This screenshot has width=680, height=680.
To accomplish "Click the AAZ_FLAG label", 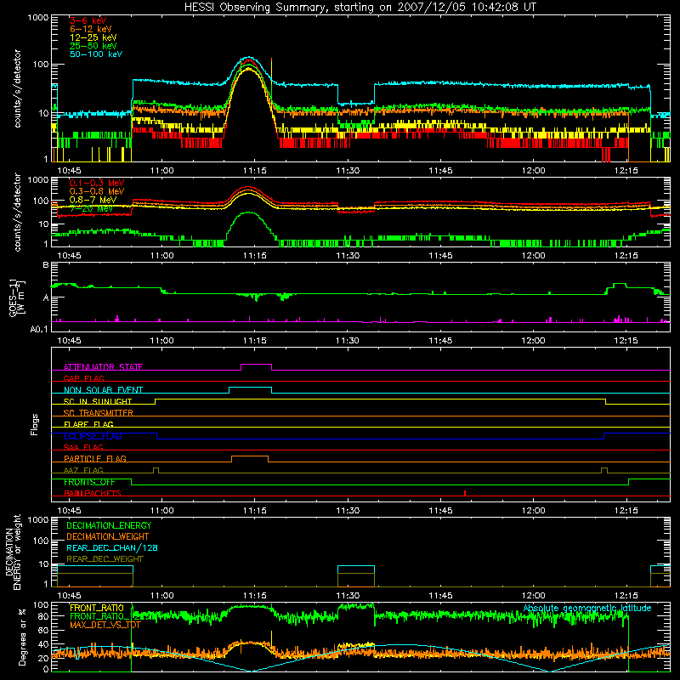I will tap(83, 470).
